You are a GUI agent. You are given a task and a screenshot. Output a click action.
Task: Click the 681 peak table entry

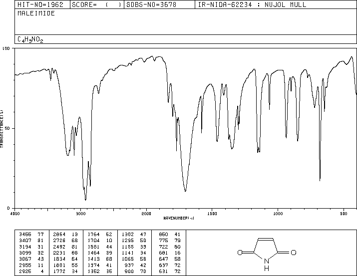(x=170, y=253)
